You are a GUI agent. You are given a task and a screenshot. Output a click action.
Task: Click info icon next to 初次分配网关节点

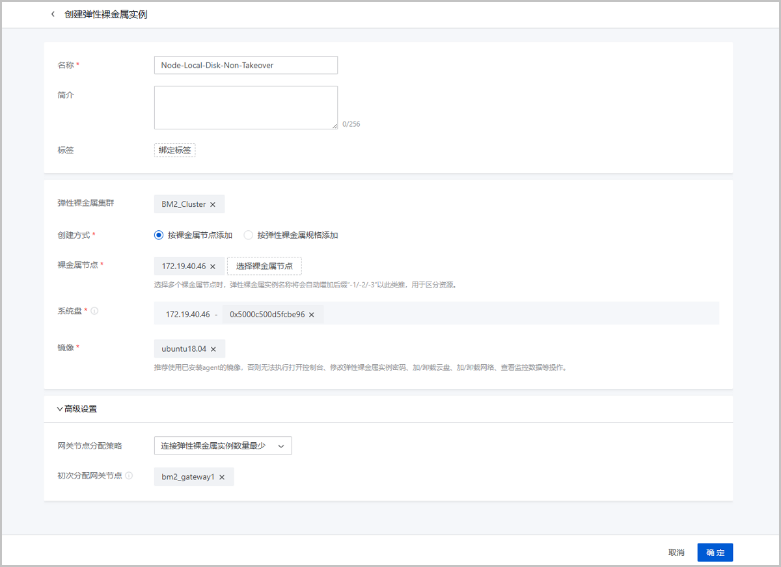[129, 476]
